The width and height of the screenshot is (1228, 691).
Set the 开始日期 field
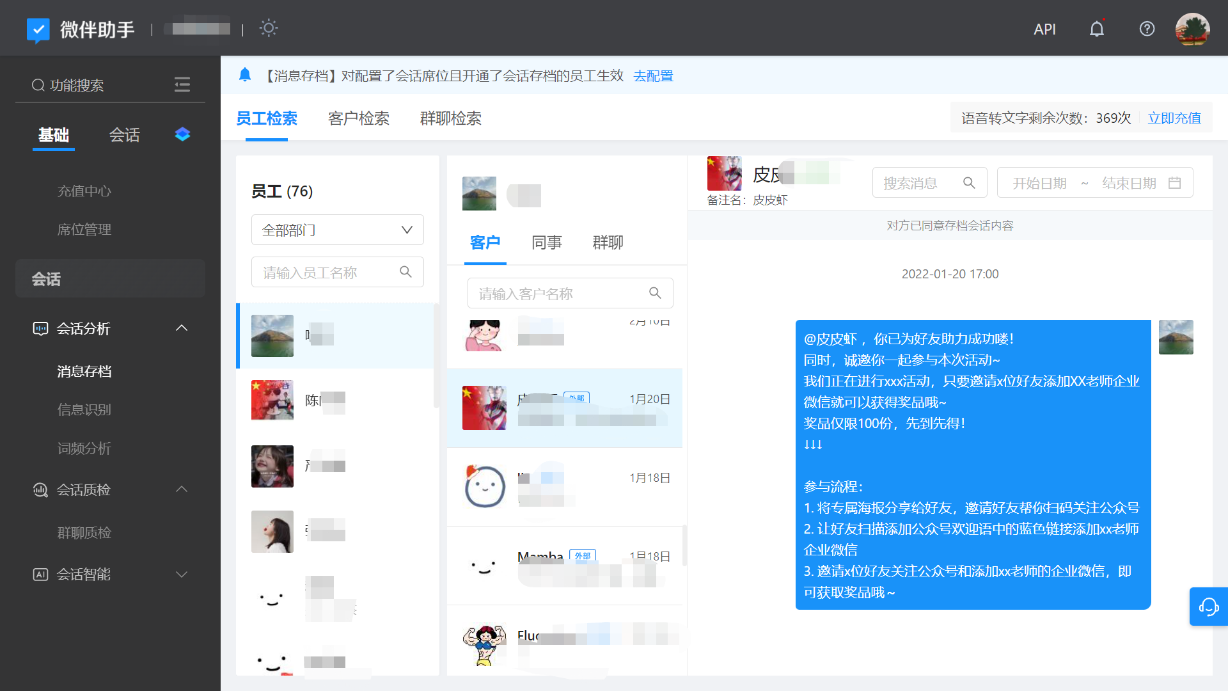click(1039, 183)
